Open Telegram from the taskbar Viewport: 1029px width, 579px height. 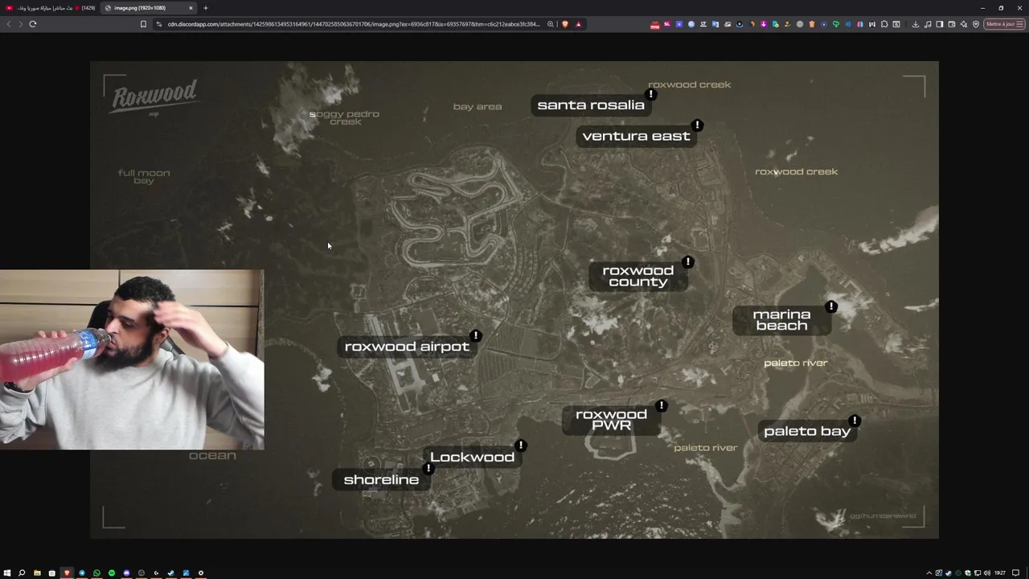pyautogui.click(x=82, y=573)
